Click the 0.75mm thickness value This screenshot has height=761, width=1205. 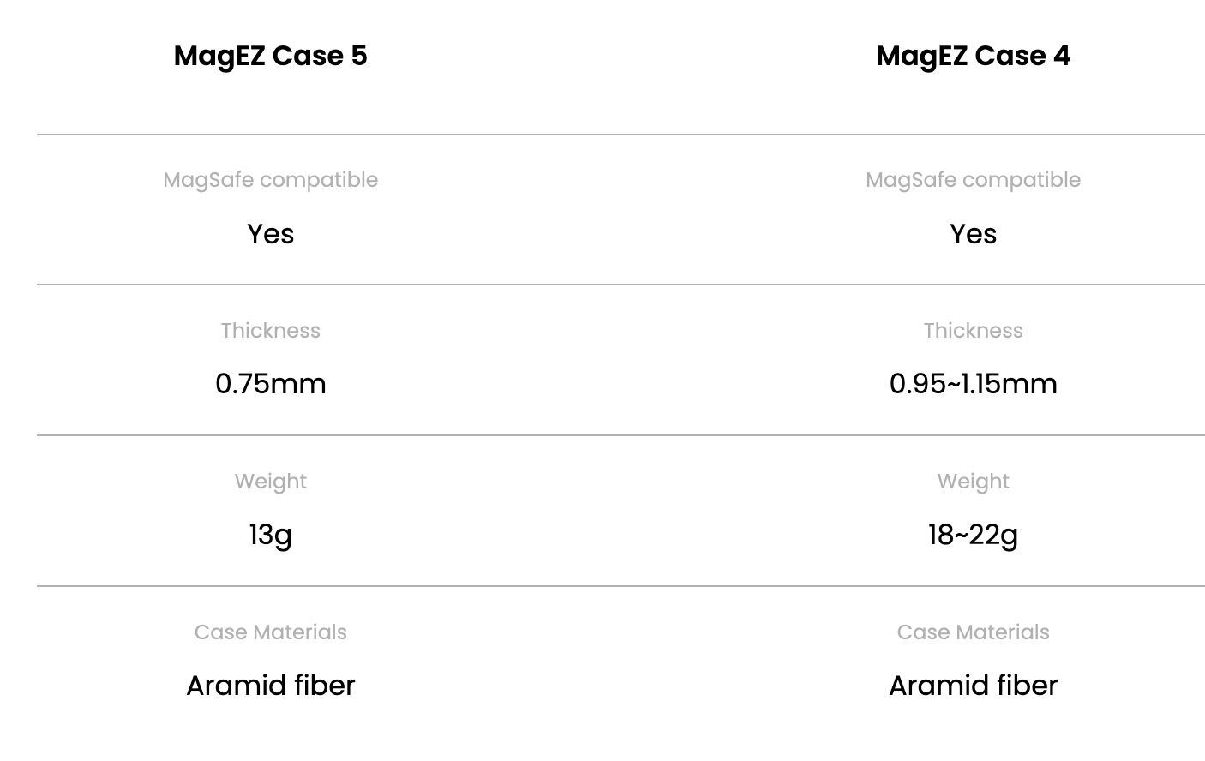pos(270,384)
